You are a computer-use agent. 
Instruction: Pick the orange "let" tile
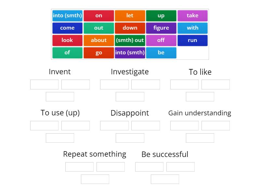(x=130, y=15)
